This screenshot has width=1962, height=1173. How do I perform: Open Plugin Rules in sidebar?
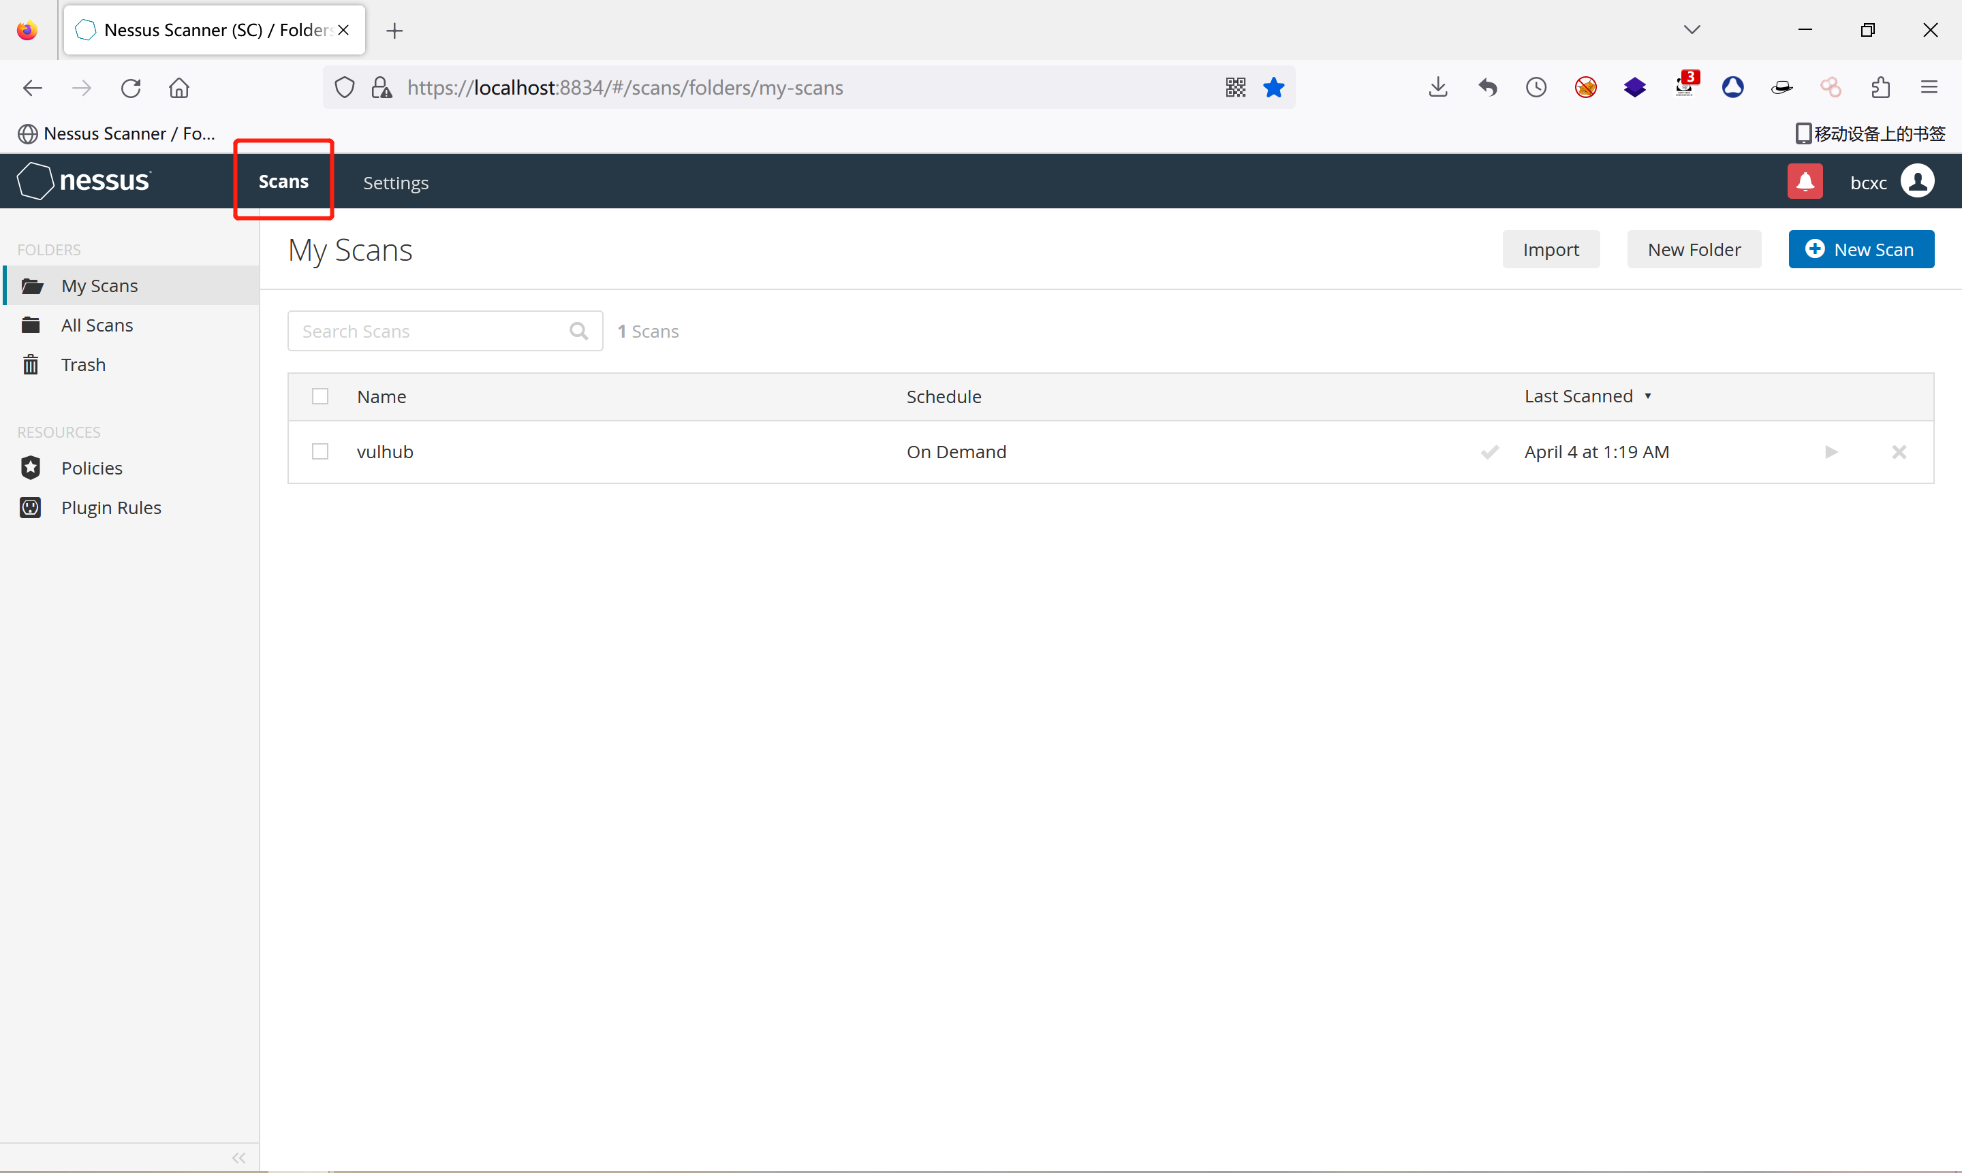[111, 507]
